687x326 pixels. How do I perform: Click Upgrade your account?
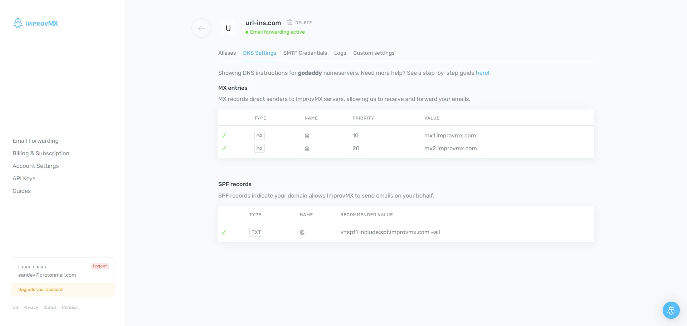coord(40,289)
